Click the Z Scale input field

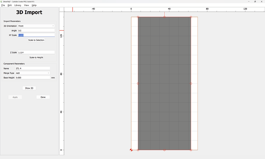click(x=36, y=52)
